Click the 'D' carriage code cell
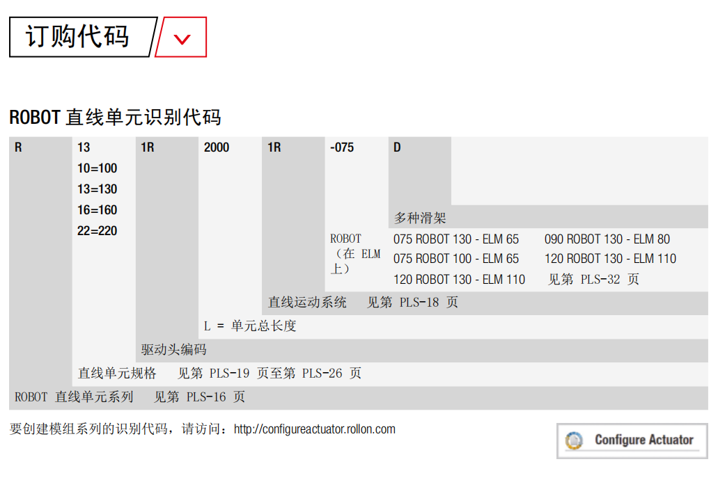 [x=397, y=147]
